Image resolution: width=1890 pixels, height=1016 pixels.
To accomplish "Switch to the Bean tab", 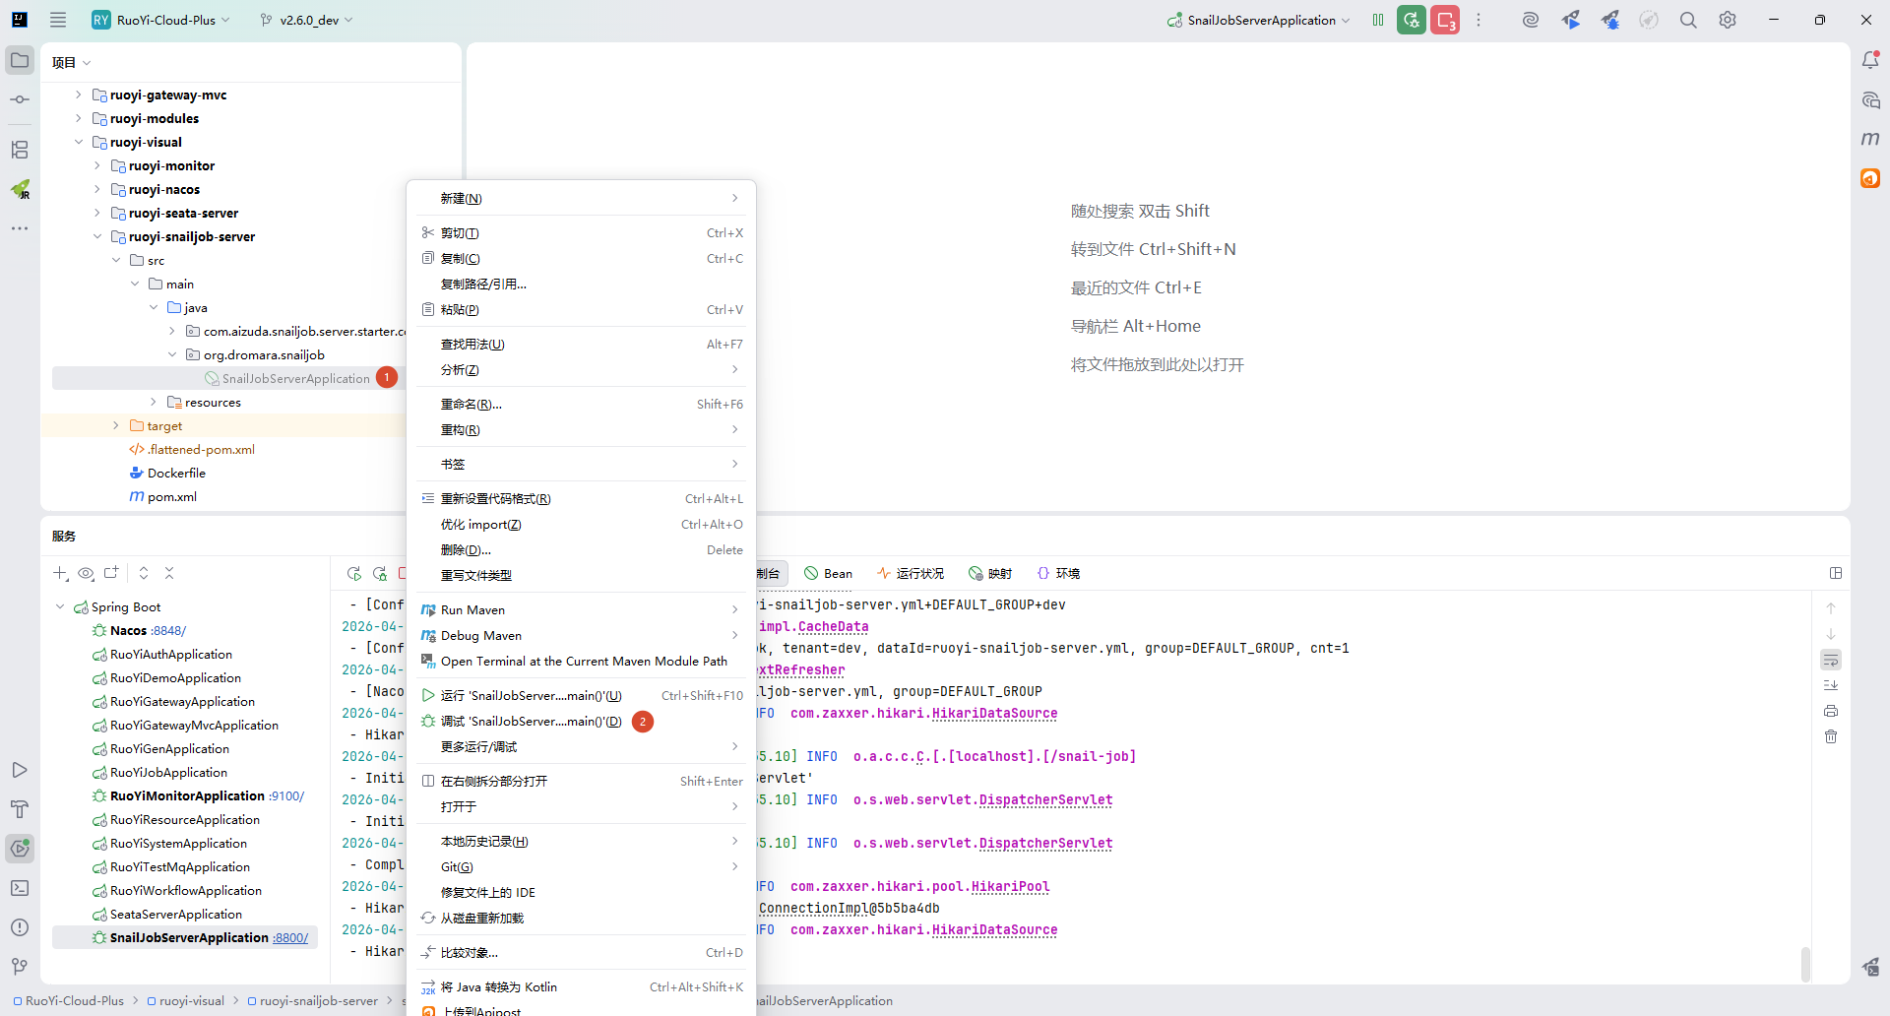I will point(829,574).
